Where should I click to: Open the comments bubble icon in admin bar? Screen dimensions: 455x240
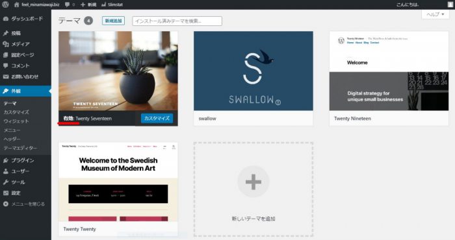68,5
